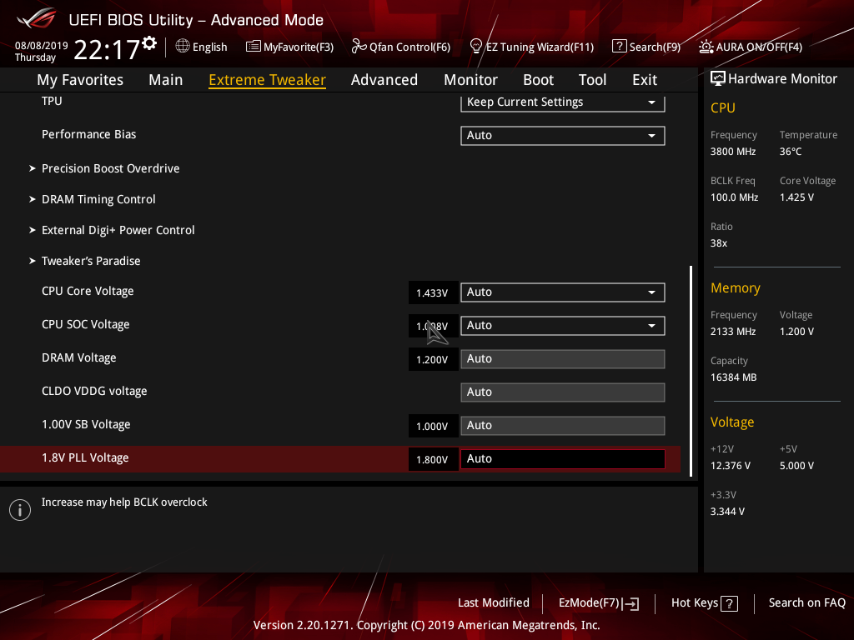This screenshot has height=640, width=854.
Task: Click Search on FAQ at the bottom
Action: [x=806, y=602]
